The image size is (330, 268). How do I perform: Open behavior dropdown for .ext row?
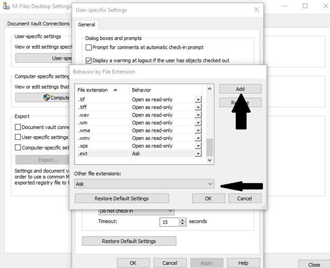coord(198,154)
